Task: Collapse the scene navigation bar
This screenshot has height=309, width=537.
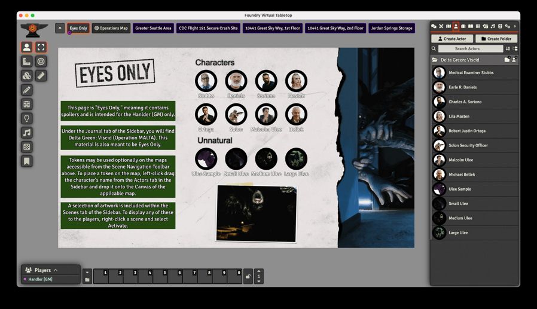Action: point(60,28)
